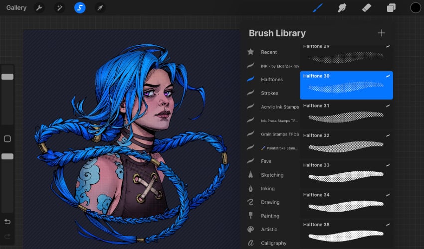Open the Gallery
This screenshot has height=249, width=424.
(x=16, y=8)
